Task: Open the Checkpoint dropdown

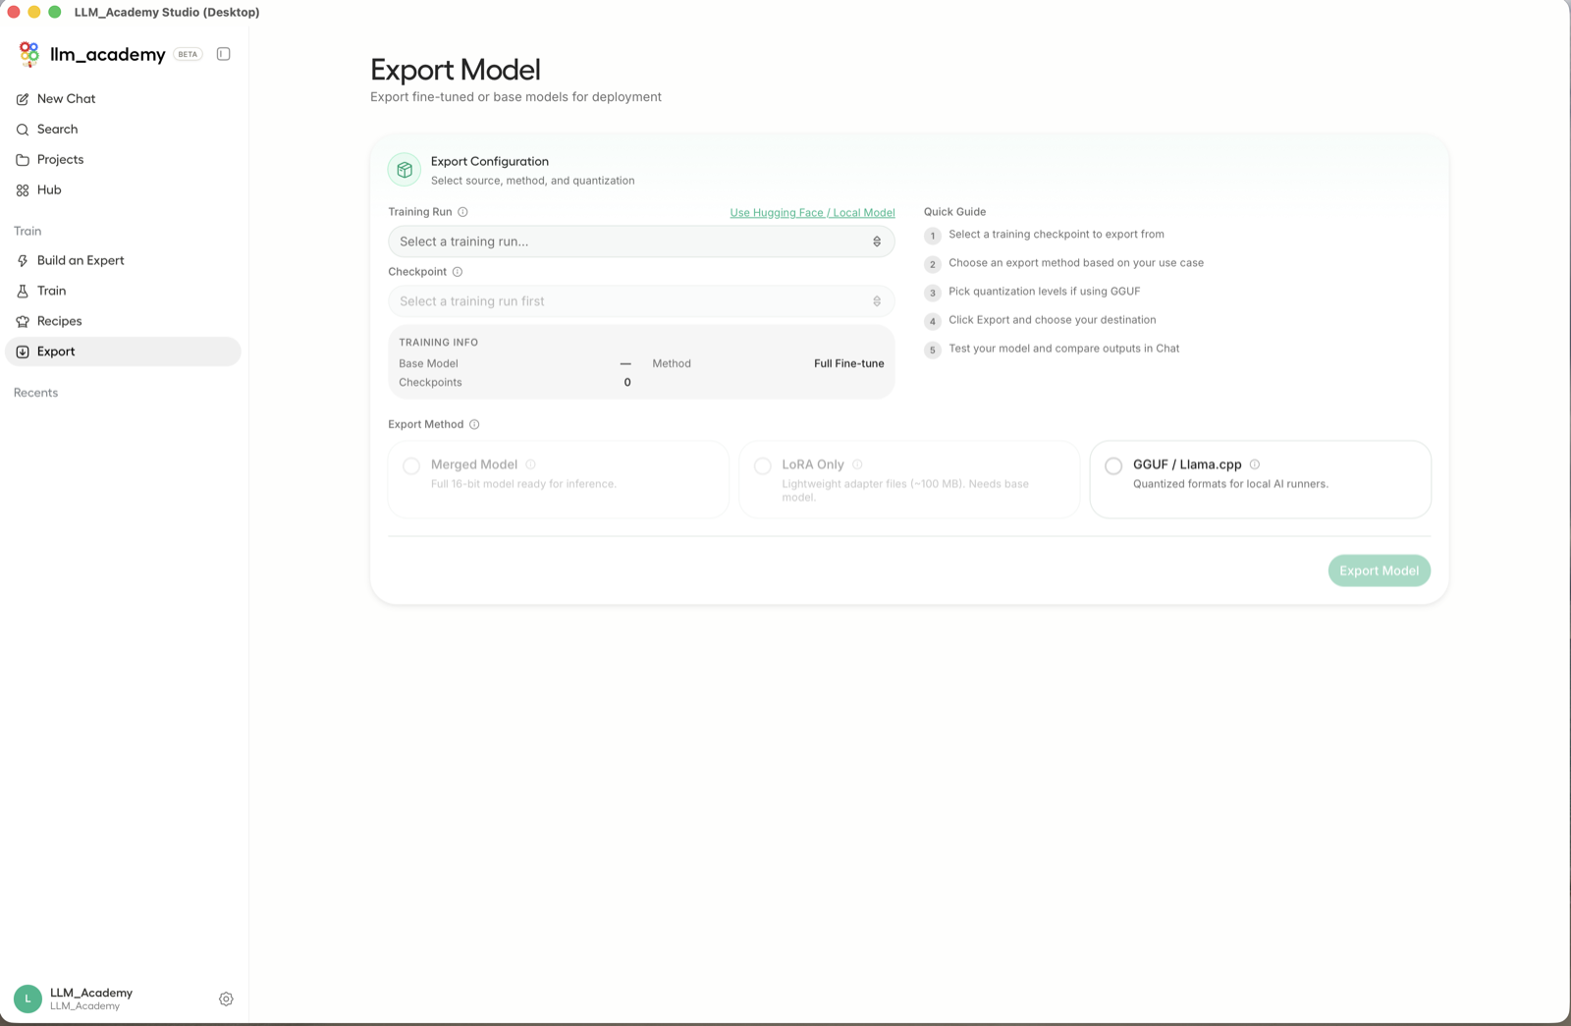Action: coord(641,301)
